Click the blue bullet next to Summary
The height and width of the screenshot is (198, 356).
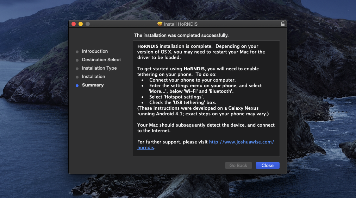pyautogui.click(x=77, y=85)
